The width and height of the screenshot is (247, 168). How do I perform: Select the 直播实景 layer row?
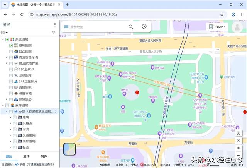point(30,87)
